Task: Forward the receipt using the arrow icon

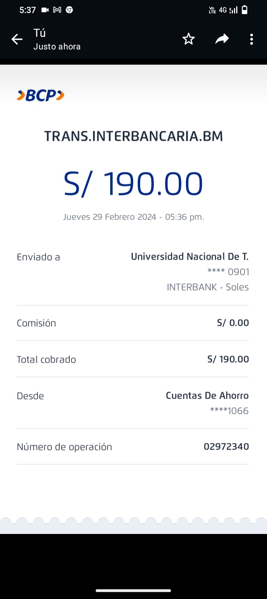Action: [x=222, y=39]
